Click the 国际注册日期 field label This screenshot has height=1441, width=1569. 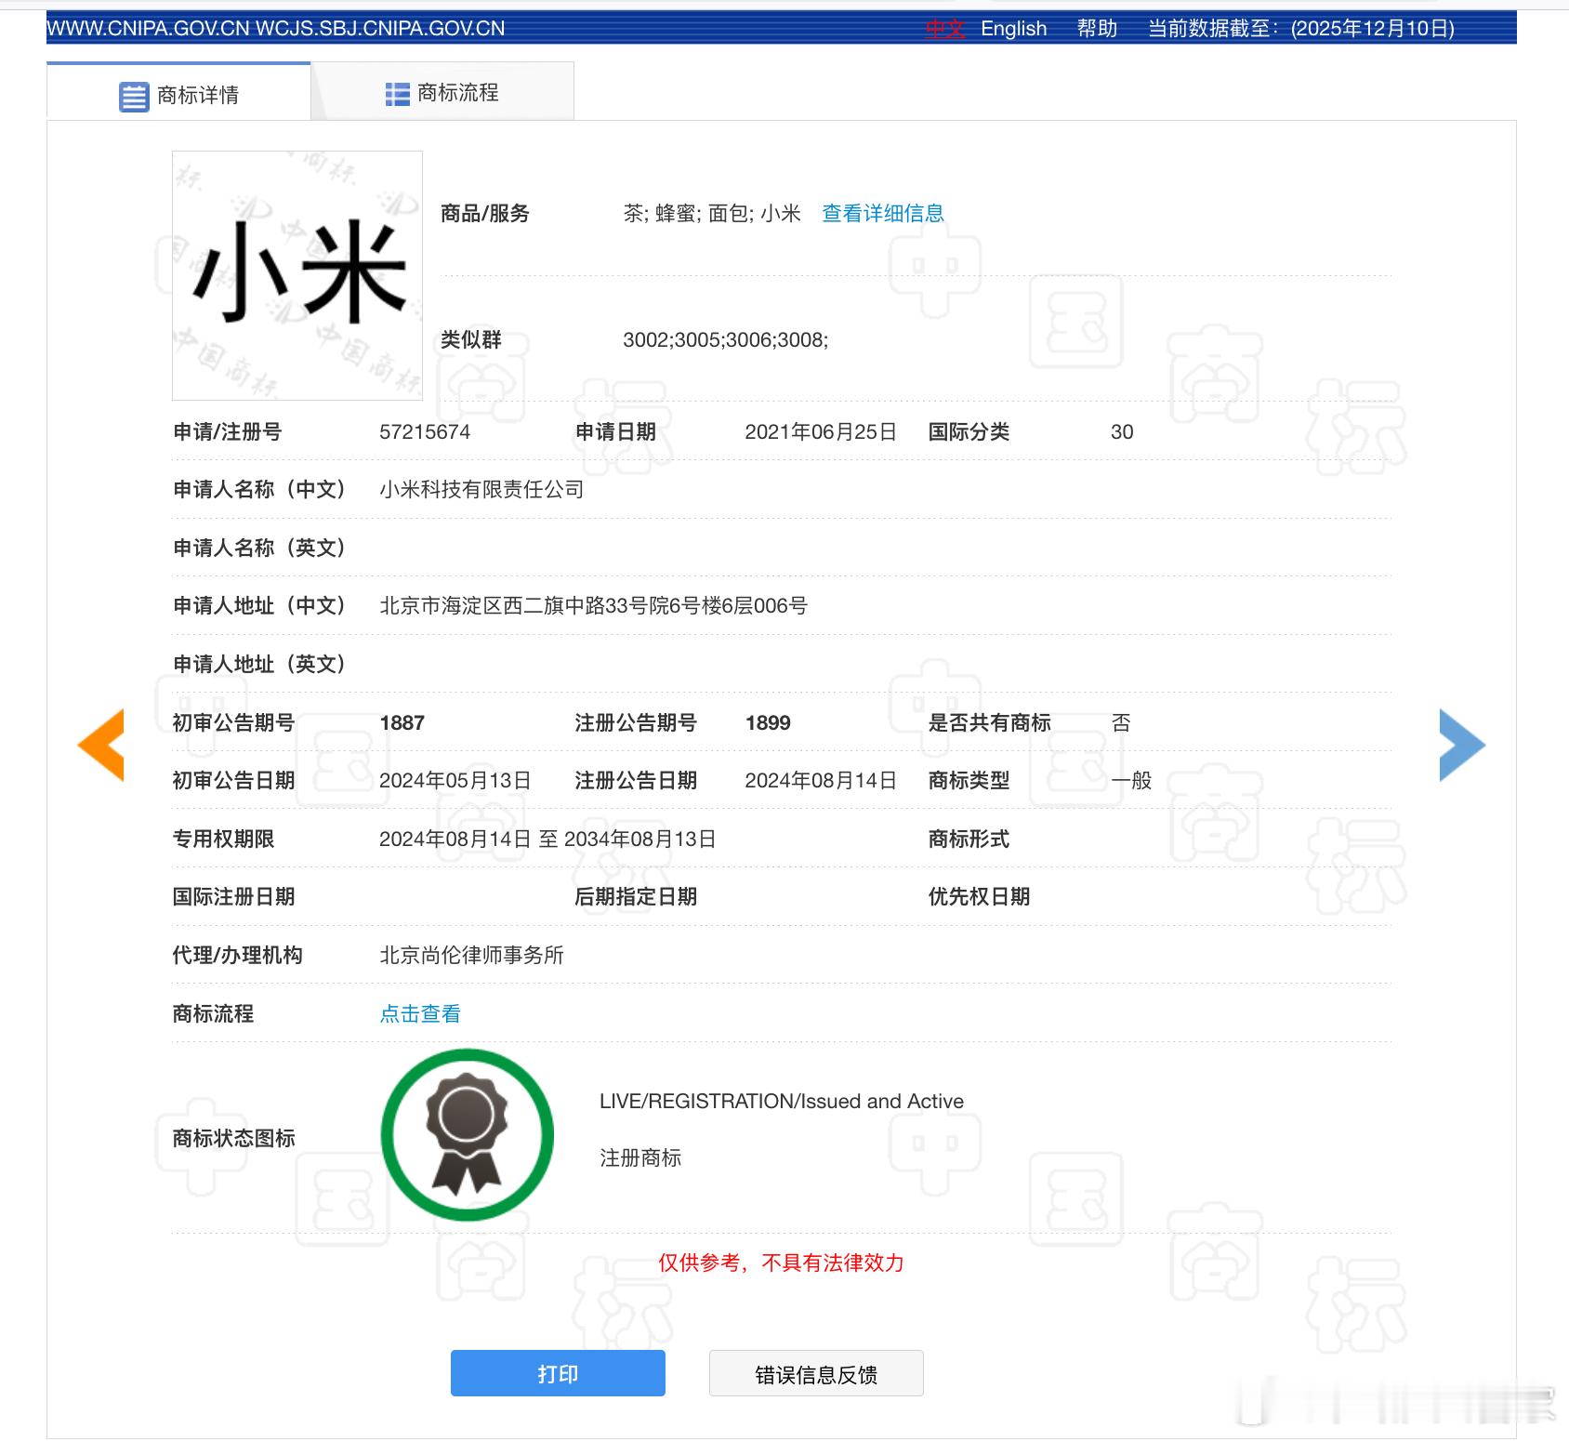(233, 897)
